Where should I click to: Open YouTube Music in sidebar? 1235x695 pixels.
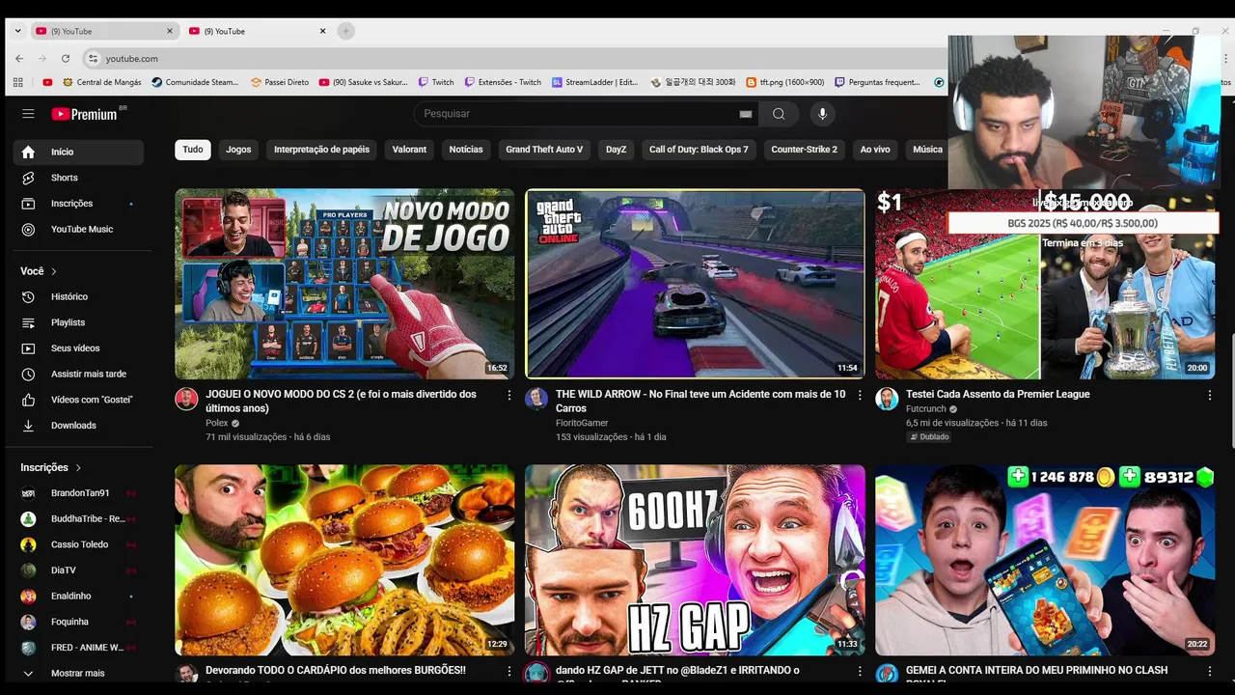(x=78, y=230)
